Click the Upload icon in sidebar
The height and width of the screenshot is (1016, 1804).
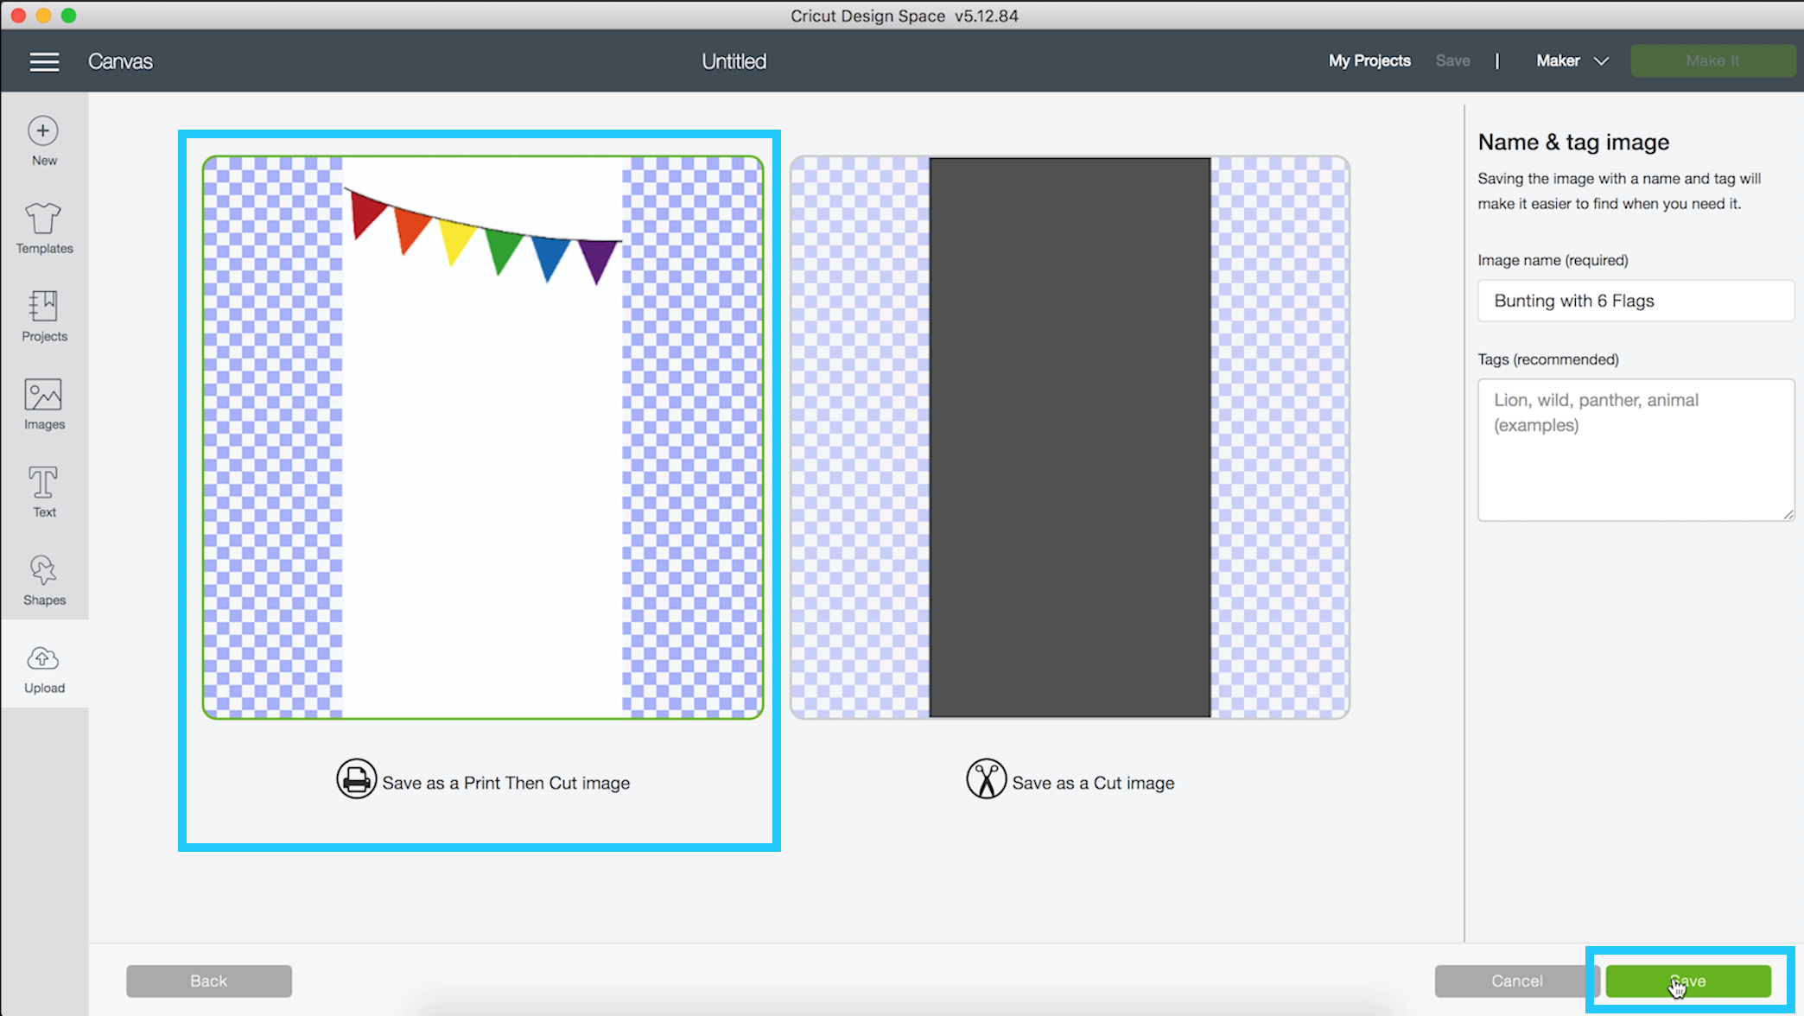(x=43, y=658)
